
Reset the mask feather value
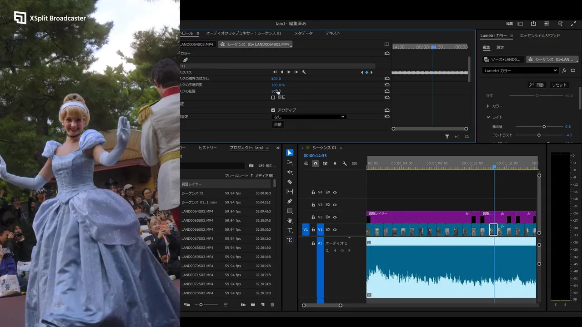(387, 79)
